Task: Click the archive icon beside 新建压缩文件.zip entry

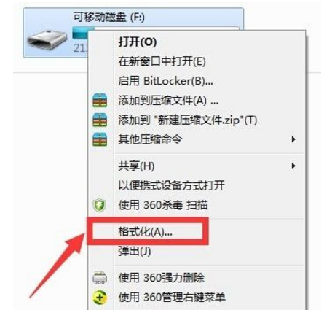Action: (100, 120)
